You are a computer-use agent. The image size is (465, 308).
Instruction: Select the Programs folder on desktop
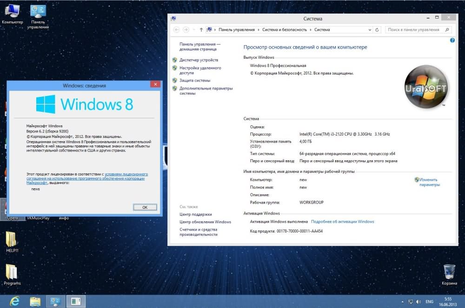coord(12,275)
